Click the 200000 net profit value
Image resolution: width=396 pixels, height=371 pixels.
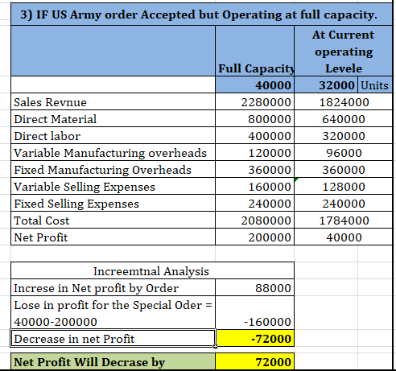pyautogui.click(x=254, y=237)
